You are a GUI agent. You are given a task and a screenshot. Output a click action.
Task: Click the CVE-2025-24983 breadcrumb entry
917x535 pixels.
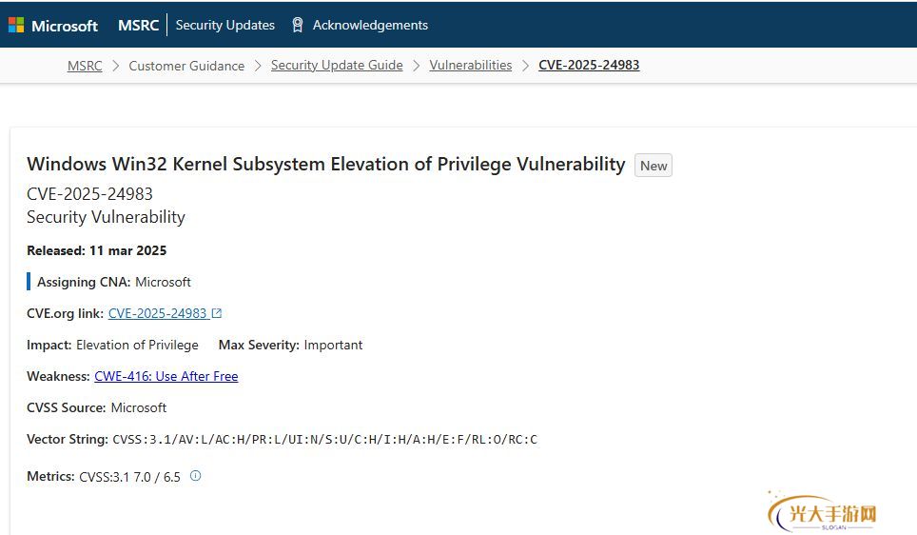pos(589,66)
